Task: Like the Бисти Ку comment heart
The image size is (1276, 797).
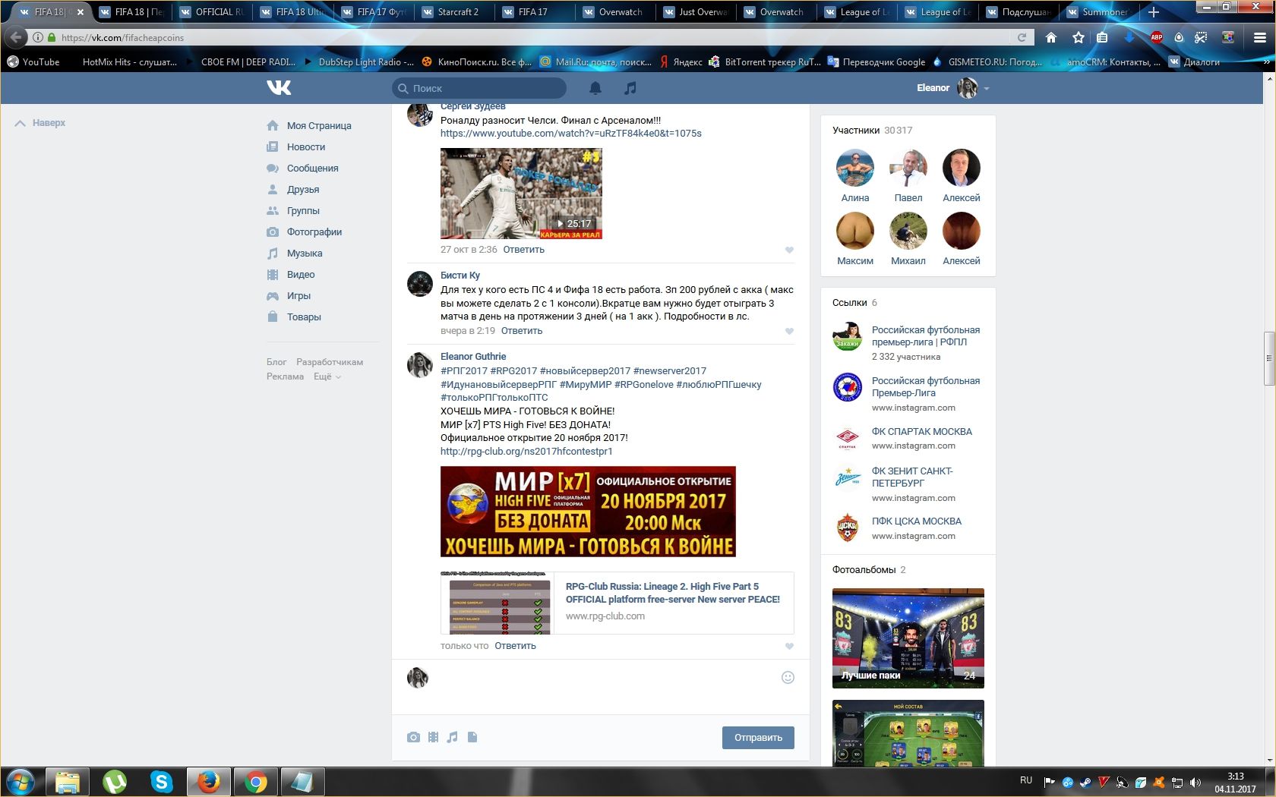Action: coord(789,331)
